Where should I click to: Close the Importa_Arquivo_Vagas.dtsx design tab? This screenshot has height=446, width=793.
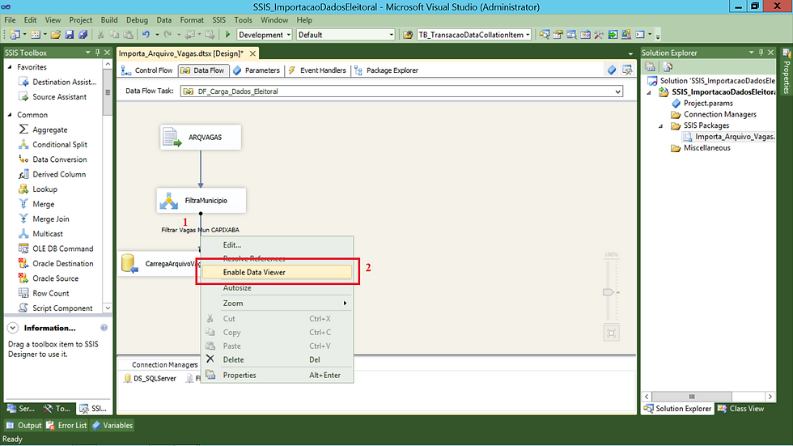pos(252,53)
